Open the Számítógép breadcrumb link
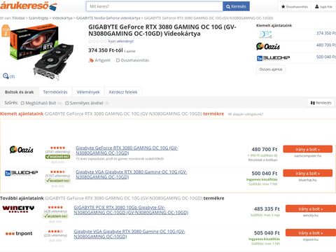This screenshot has width=336, height=252. click(38, 18)
